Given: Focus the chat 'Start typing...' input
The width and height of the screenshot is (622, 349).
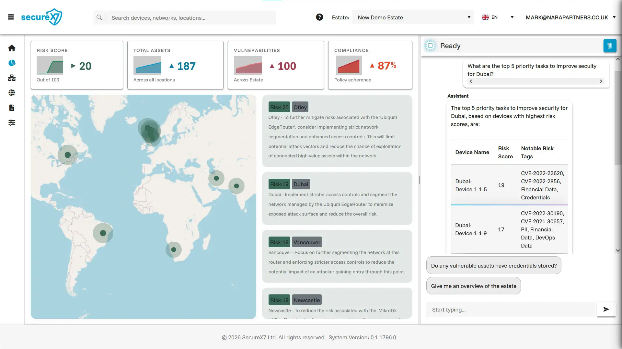Looking at the screenshot, I should click(510, 309).
